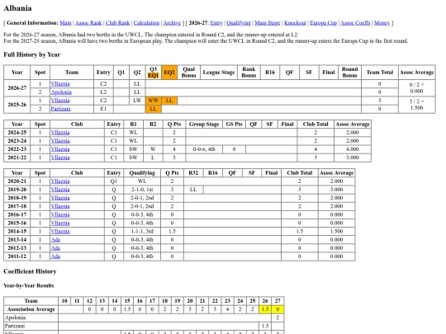Select the orange LL cell in Partizani row
The height and width of the screenshot is (334, 446).
coord(154,109)
